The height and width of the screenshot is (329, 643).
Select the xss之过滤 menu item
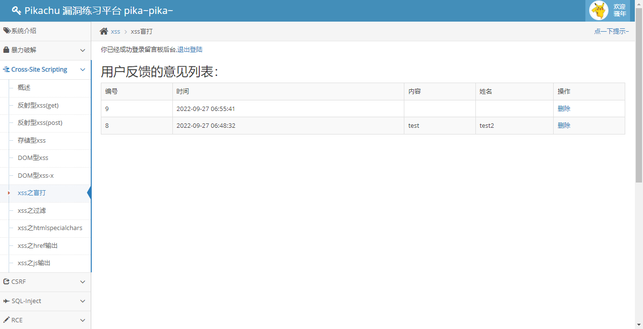point(32,210)
